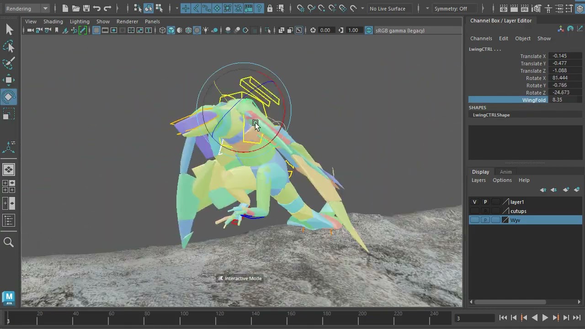Toggle visibility of layer1
585x329 pixels.
(474, 202)
